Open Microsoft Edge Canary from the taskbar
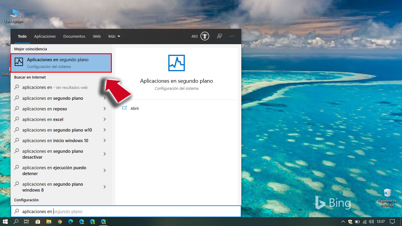This screenshot has height=226, width=402. (x=103, y=222)
